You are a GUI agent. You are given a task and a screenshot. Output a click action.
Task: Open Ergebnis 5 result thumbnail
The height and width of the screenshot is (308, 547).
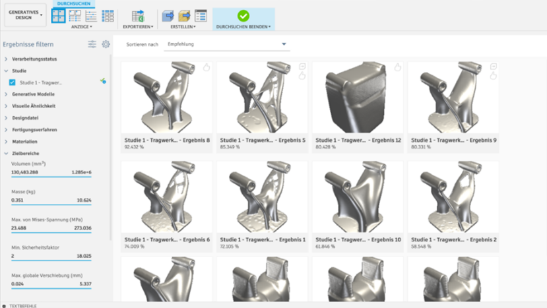click(262, 98)
